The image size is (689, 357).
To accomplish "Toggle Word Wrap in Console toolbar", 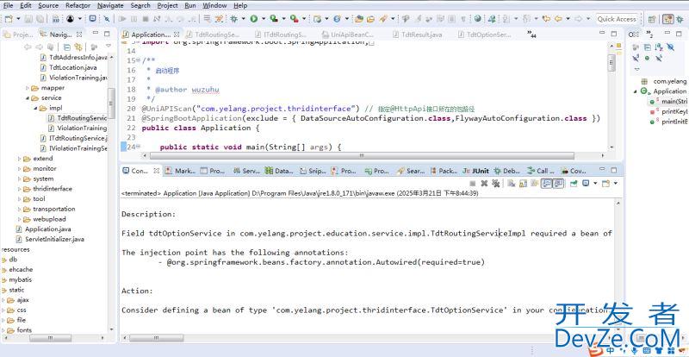I will pos(534,183).
